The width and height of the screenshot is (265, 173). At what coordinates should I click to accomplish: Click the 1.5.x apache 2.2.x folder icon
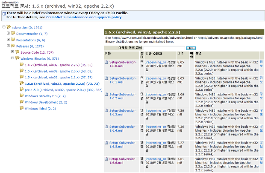point(22,77)
